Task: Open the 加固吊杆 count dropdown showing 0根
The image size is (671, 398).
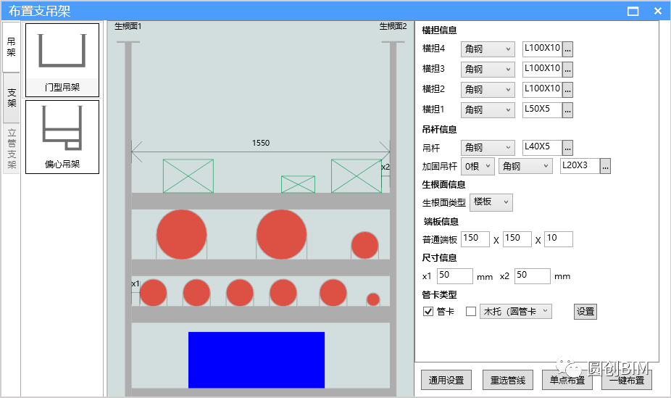Action: coord(478,166)
